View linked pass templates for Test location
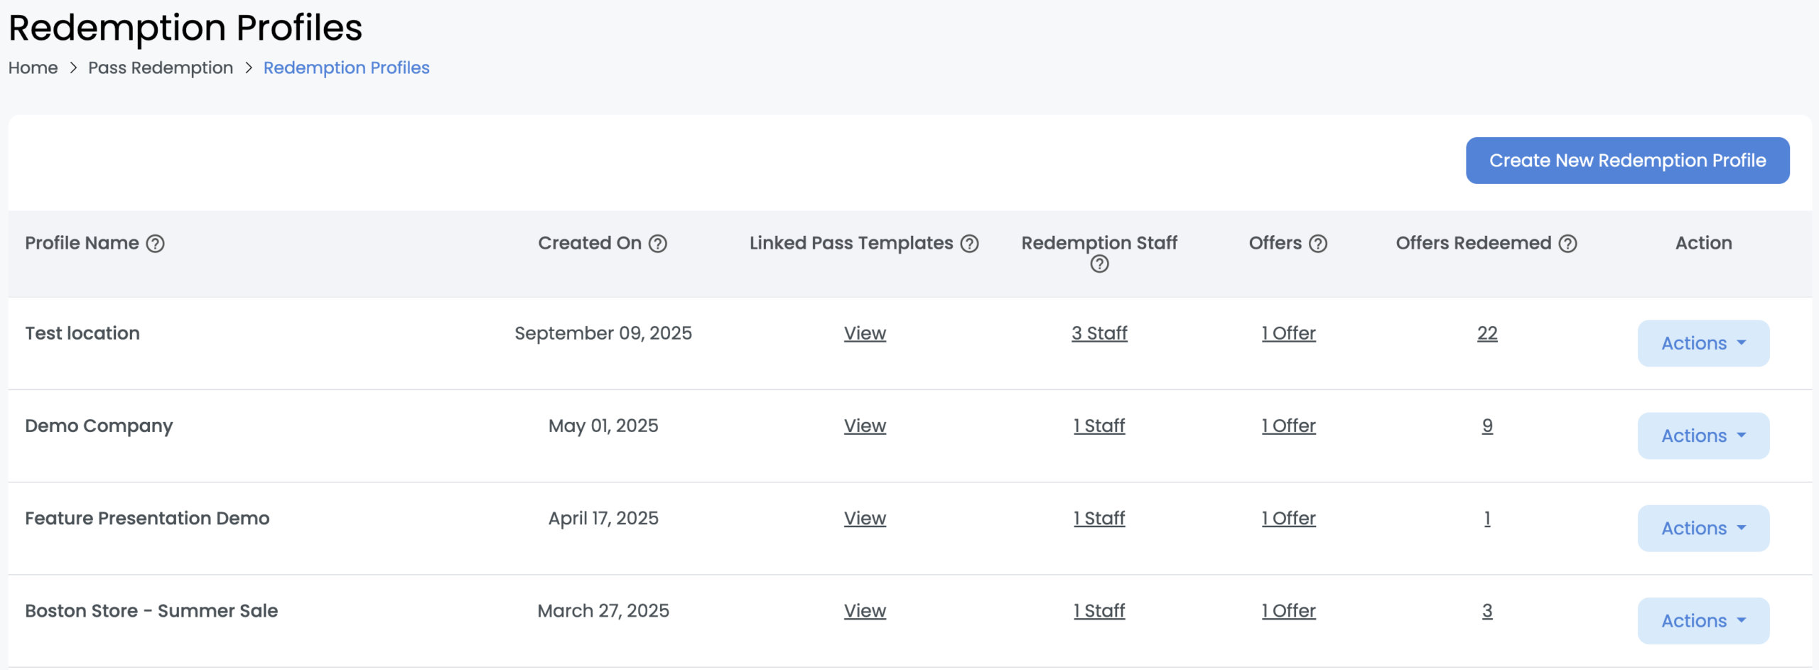1819x670 pixels. (x=865, y=333)
